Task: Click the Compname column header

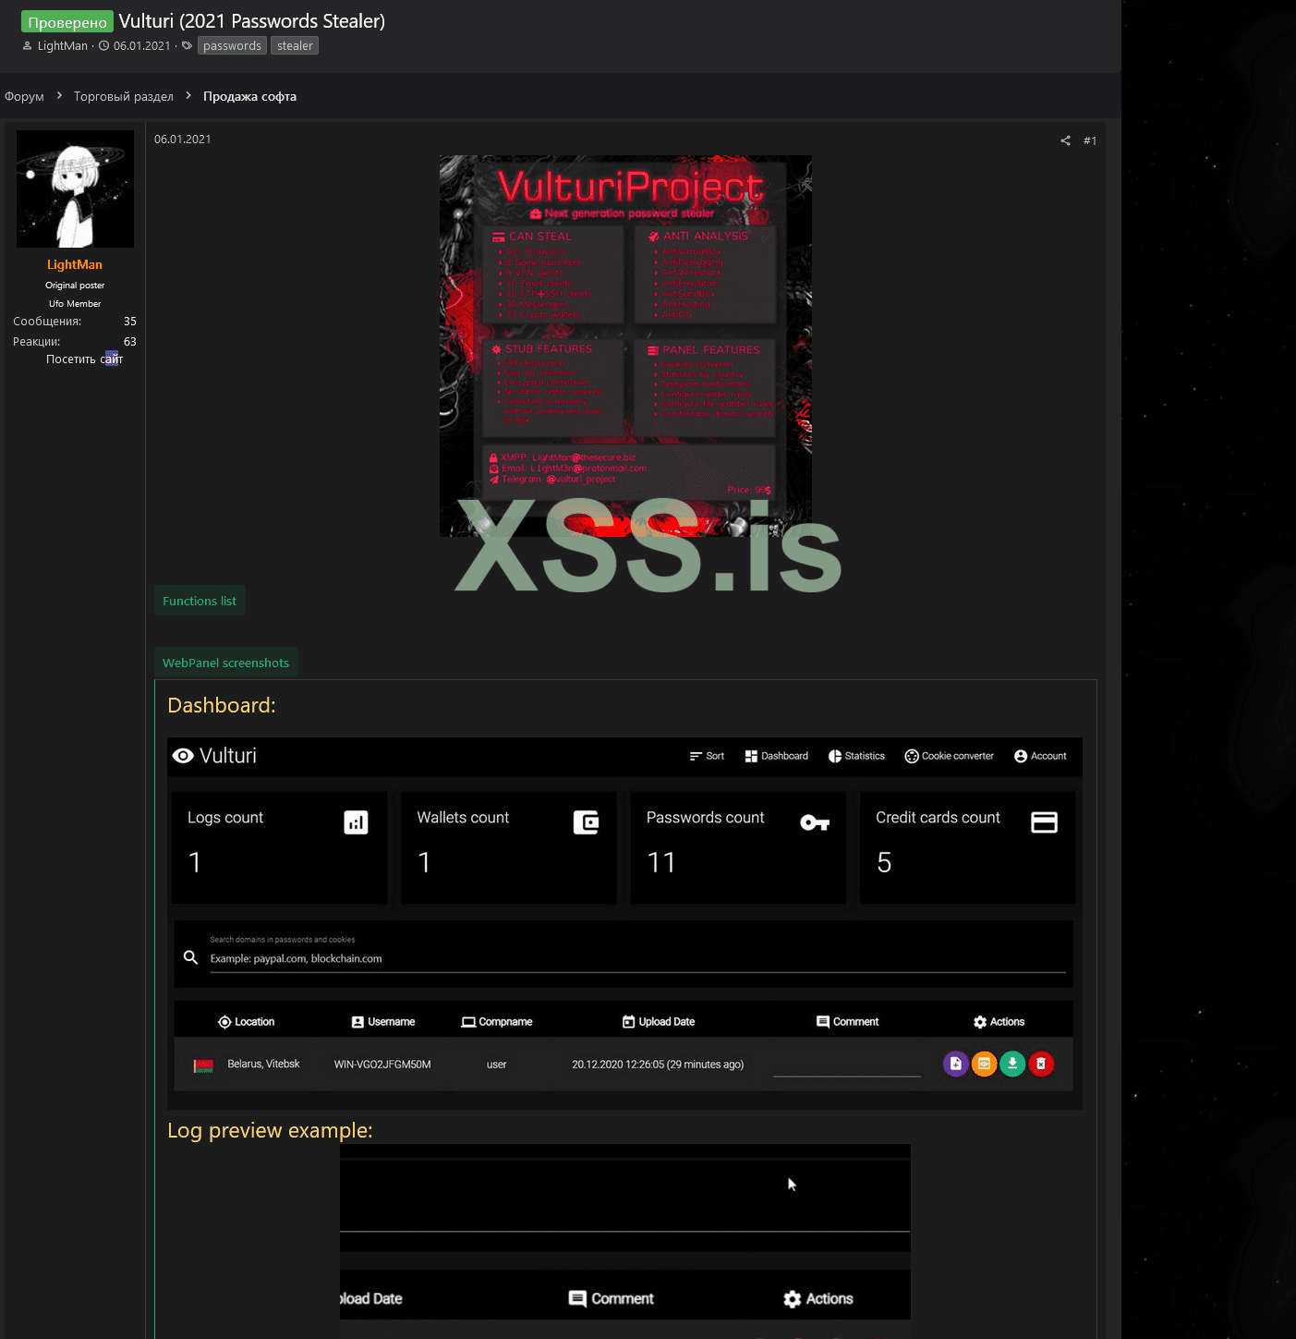Action: [497, 1022]
